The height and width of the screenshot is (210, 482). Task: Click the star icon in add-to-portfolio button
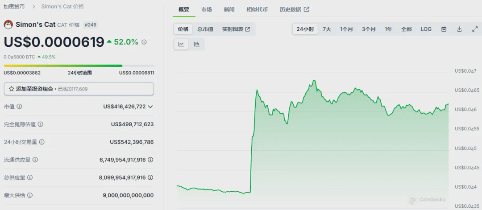click(11, 89)
